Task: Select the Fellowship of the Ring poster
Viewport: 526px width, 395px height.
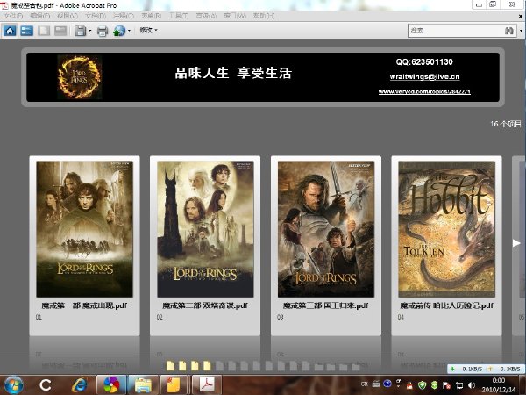Action: (x=84, y=229)
